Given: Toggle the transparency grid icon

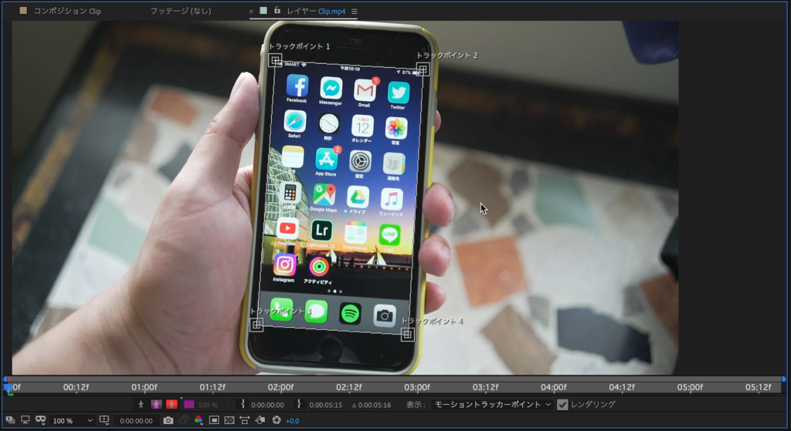Looking at the screenshot, I should [x=229, y=420].
